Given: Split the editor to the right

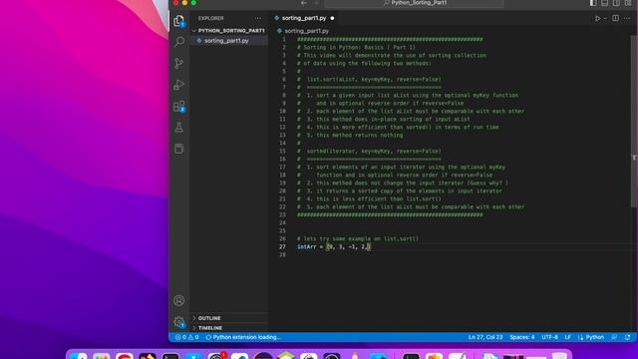Looking at the screenshot, I should click(x=616, y=18).
